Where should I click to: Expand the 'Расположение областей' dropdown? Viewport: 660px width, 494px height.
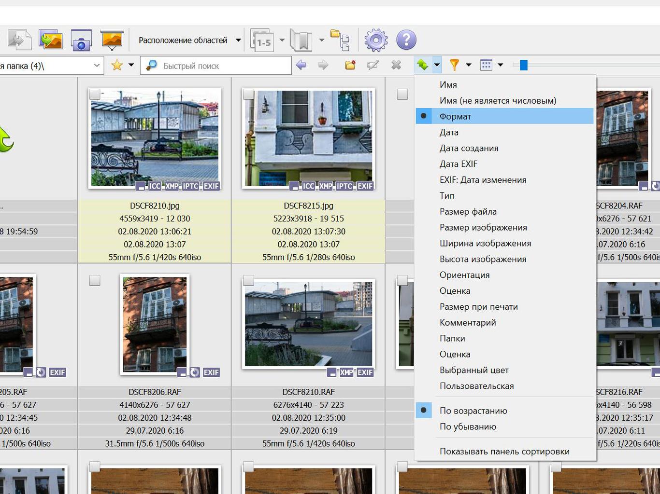238,40
